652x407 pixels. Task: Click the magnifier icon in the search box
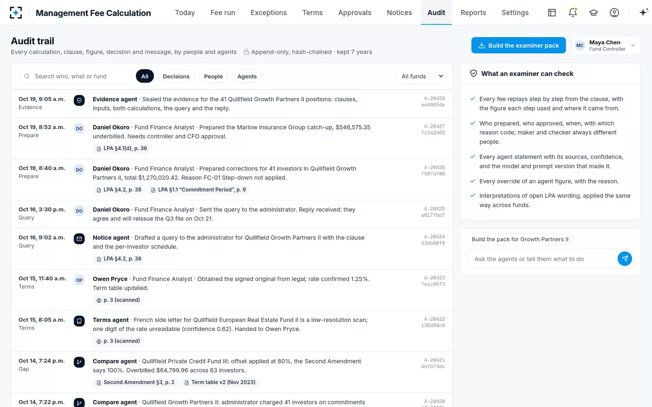[x=27, y=76]
